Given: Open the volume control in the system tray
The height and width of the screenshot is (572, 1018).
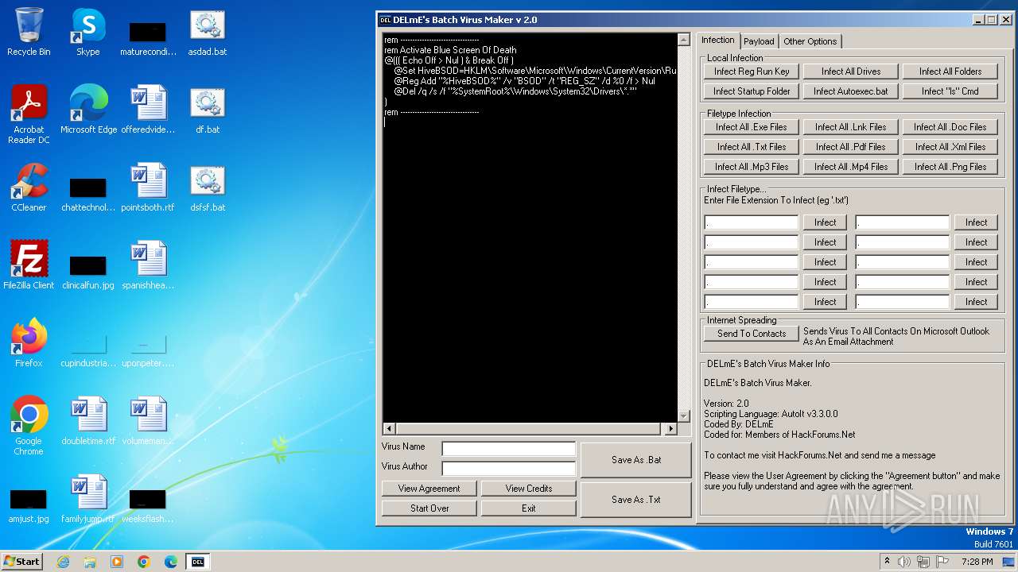Looking at the screenshot, I should (x=904, y=562).
